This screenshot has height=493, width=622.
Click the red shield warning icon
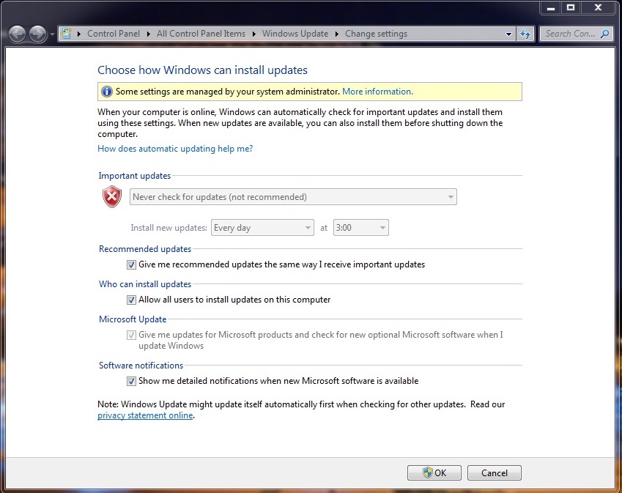coord(112,196)
